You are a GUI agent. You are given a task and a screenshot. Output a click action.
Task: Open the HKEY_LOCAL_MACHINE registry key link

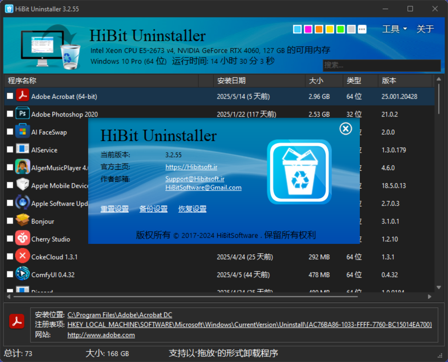[x=250, y=325]
